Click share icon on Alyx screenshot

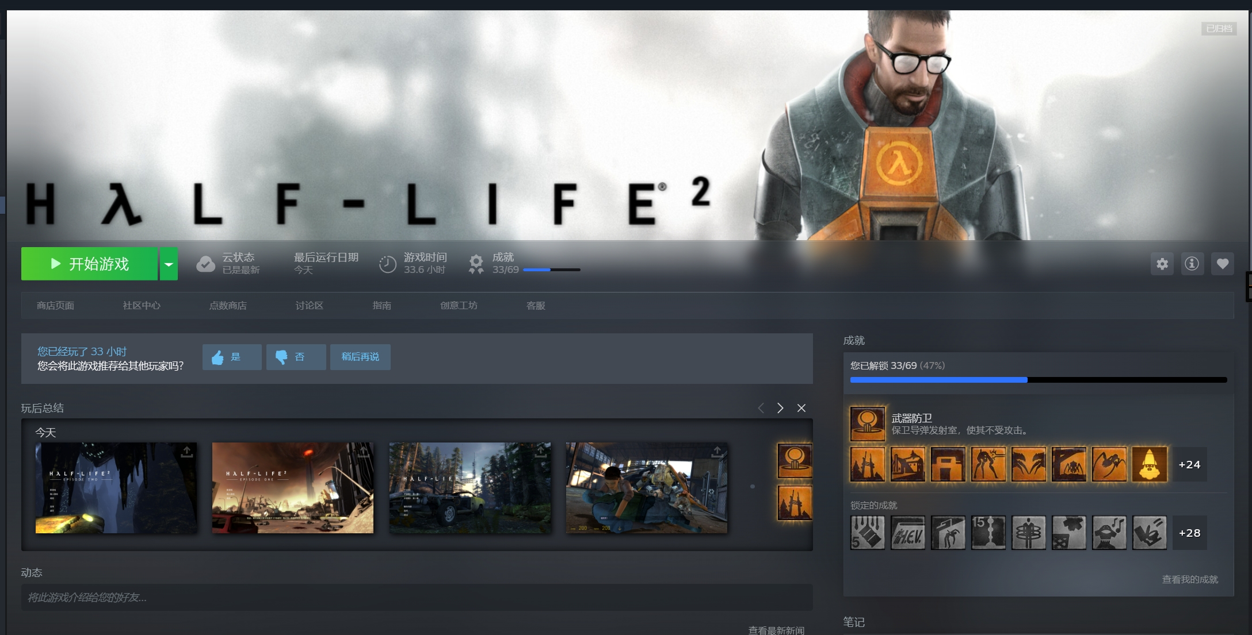(x=717, y=452)
